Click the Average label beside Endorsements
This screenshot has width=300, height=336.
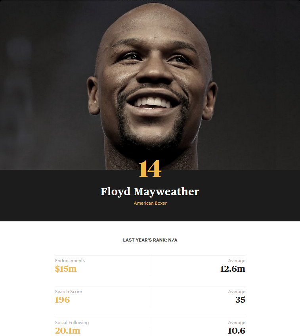(237, 261)
